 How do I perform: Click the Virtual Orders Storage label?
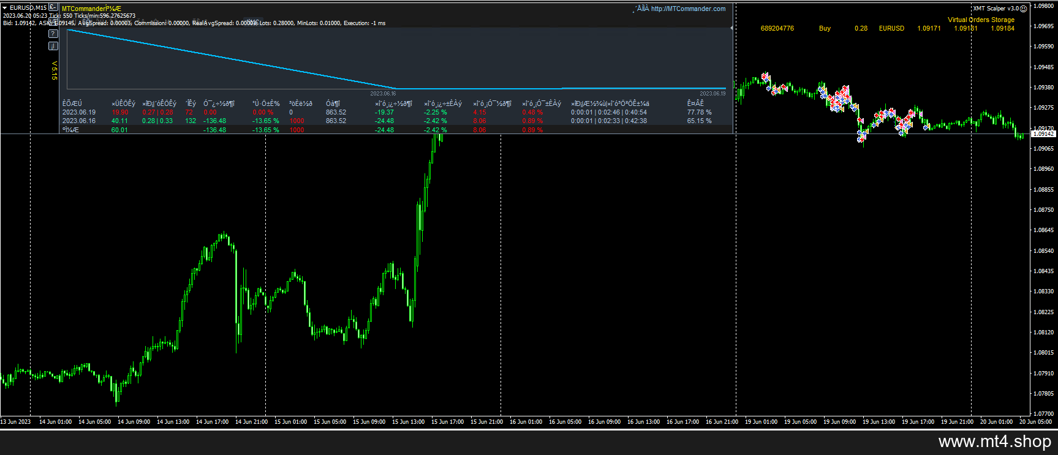click(981, 20)
